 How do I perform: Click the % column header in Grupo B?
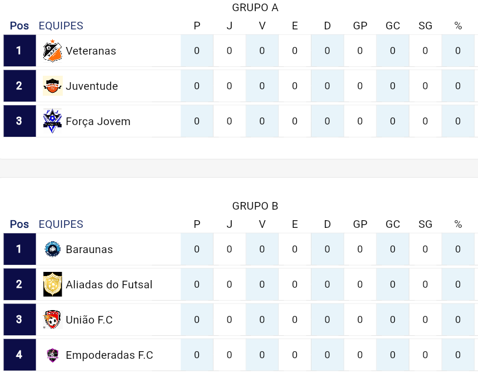(458, 224)
